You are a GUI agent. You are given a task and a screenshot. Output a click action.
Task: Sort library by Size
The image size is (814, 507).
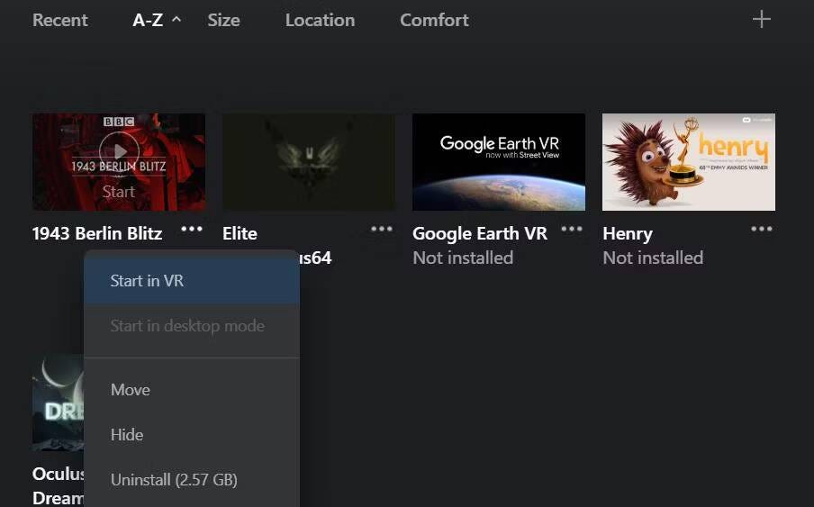point(223,20)
